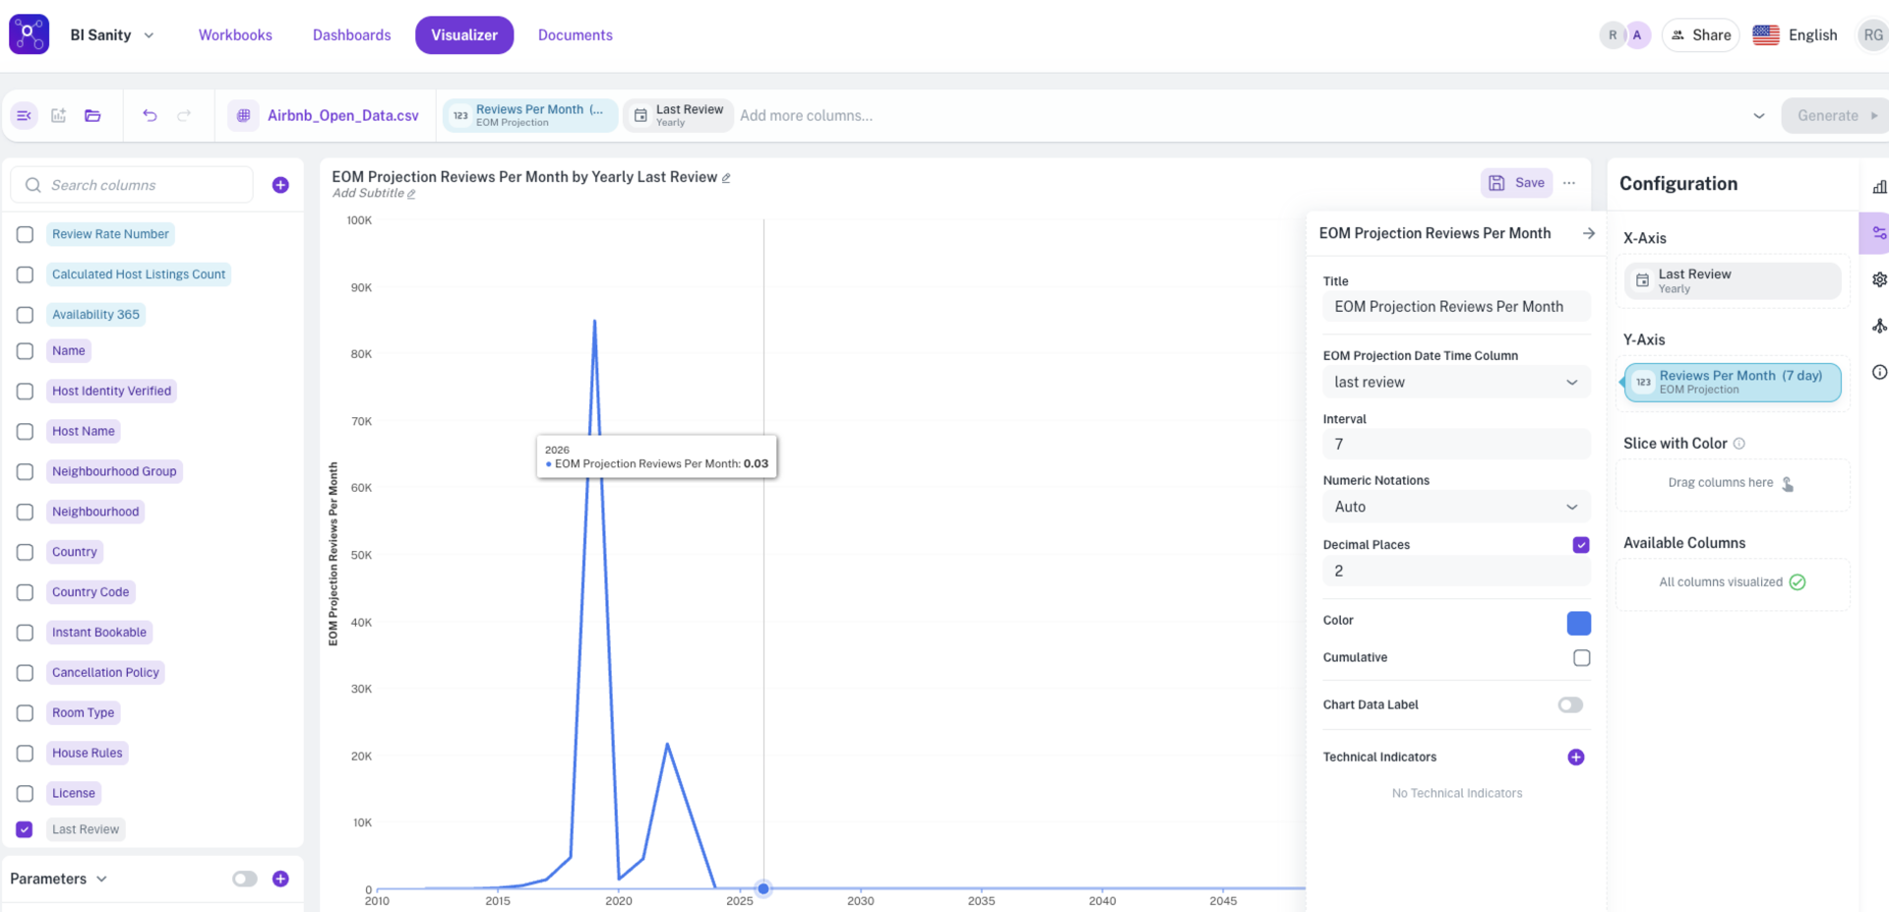Turn on Chart Data Label toggle
1889x912 pixels.
(1570, 704)
